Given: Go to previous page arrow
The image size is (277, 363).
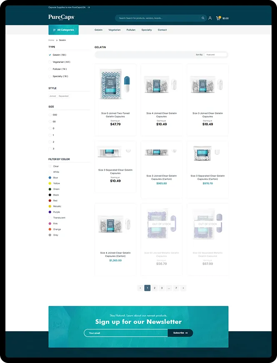Looking at the screenshot, I should pyautogui.click(x=140, y=288).
